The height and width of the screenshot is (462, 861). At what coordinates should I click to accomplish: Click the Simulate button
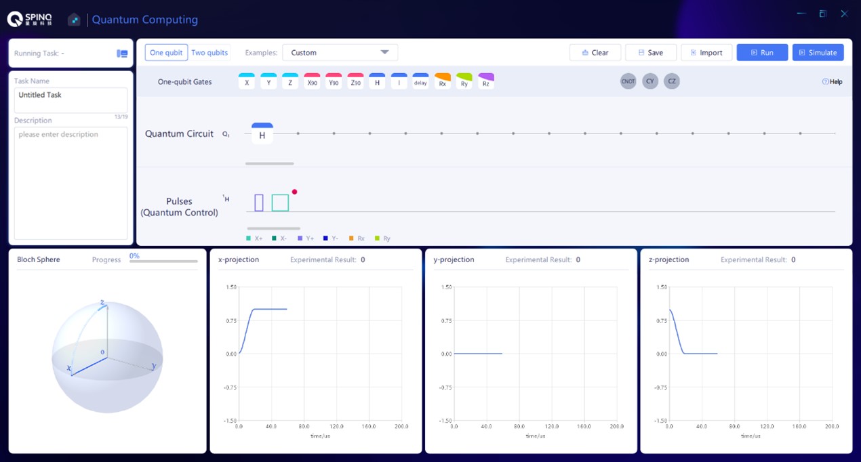818,53
